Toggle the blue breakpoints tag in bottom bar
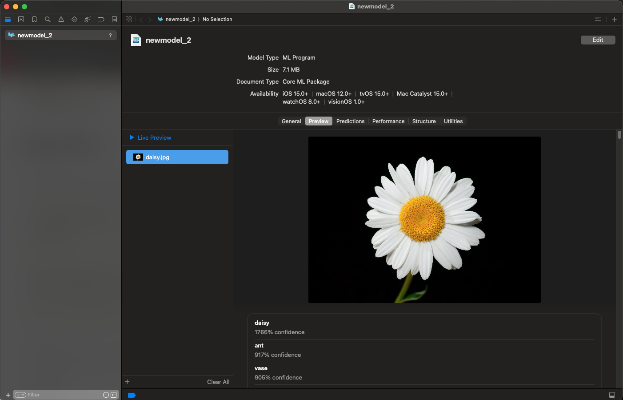The image size is (623, 400). (132, 395)
